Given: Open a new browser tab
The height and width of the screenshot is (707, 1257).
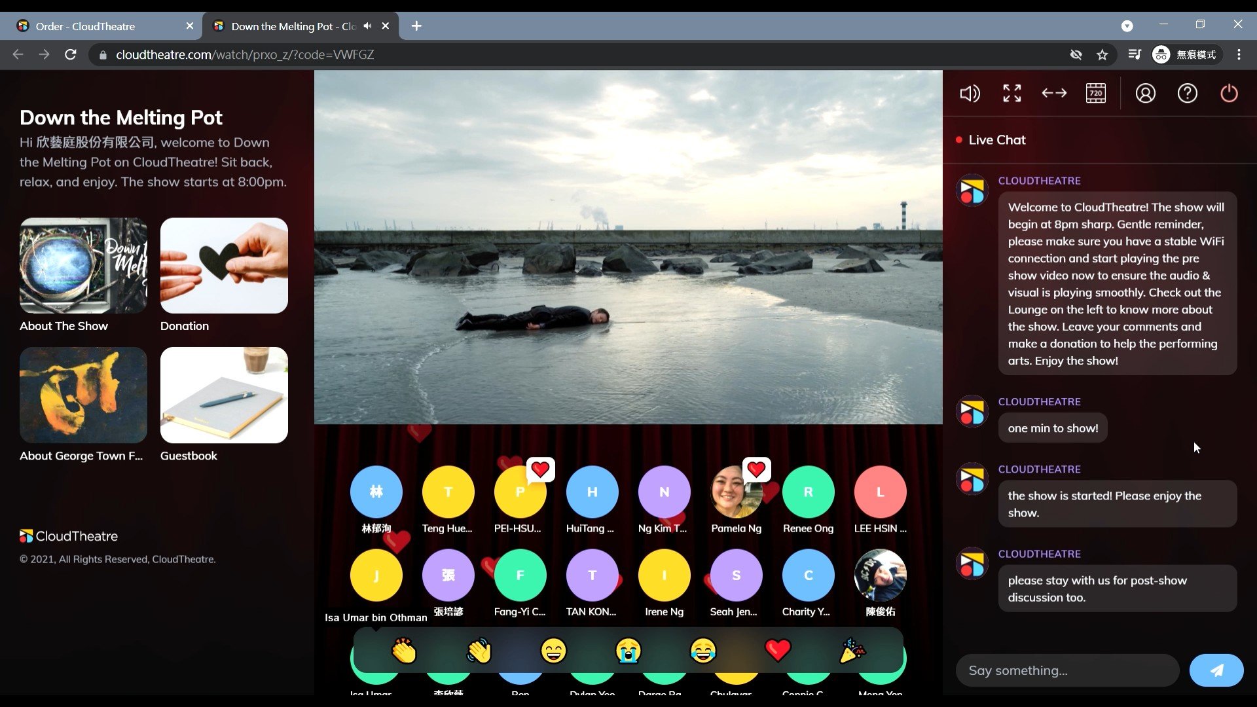Looking at the screenshot, I should (x=416, y=26).
